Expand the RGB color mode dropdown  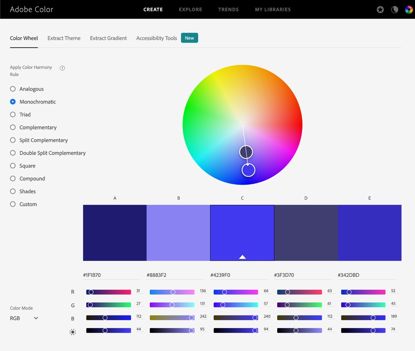point(24,318)
